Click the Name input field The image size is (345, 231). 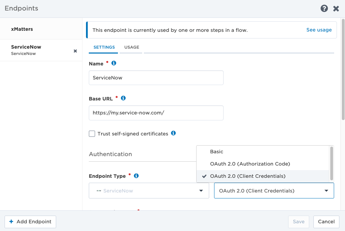pos(156,78)
